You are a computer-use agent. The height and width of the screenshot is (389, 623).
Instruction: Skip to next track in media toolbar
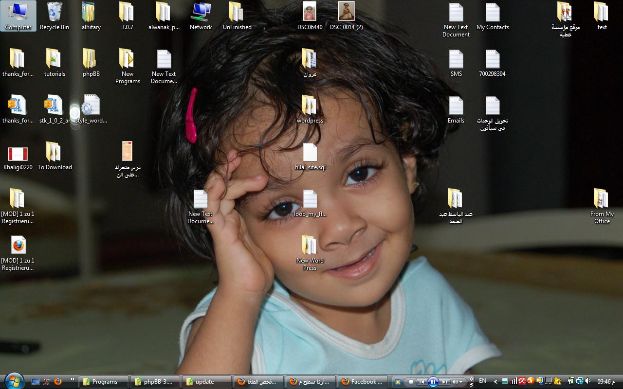[444, 382]
